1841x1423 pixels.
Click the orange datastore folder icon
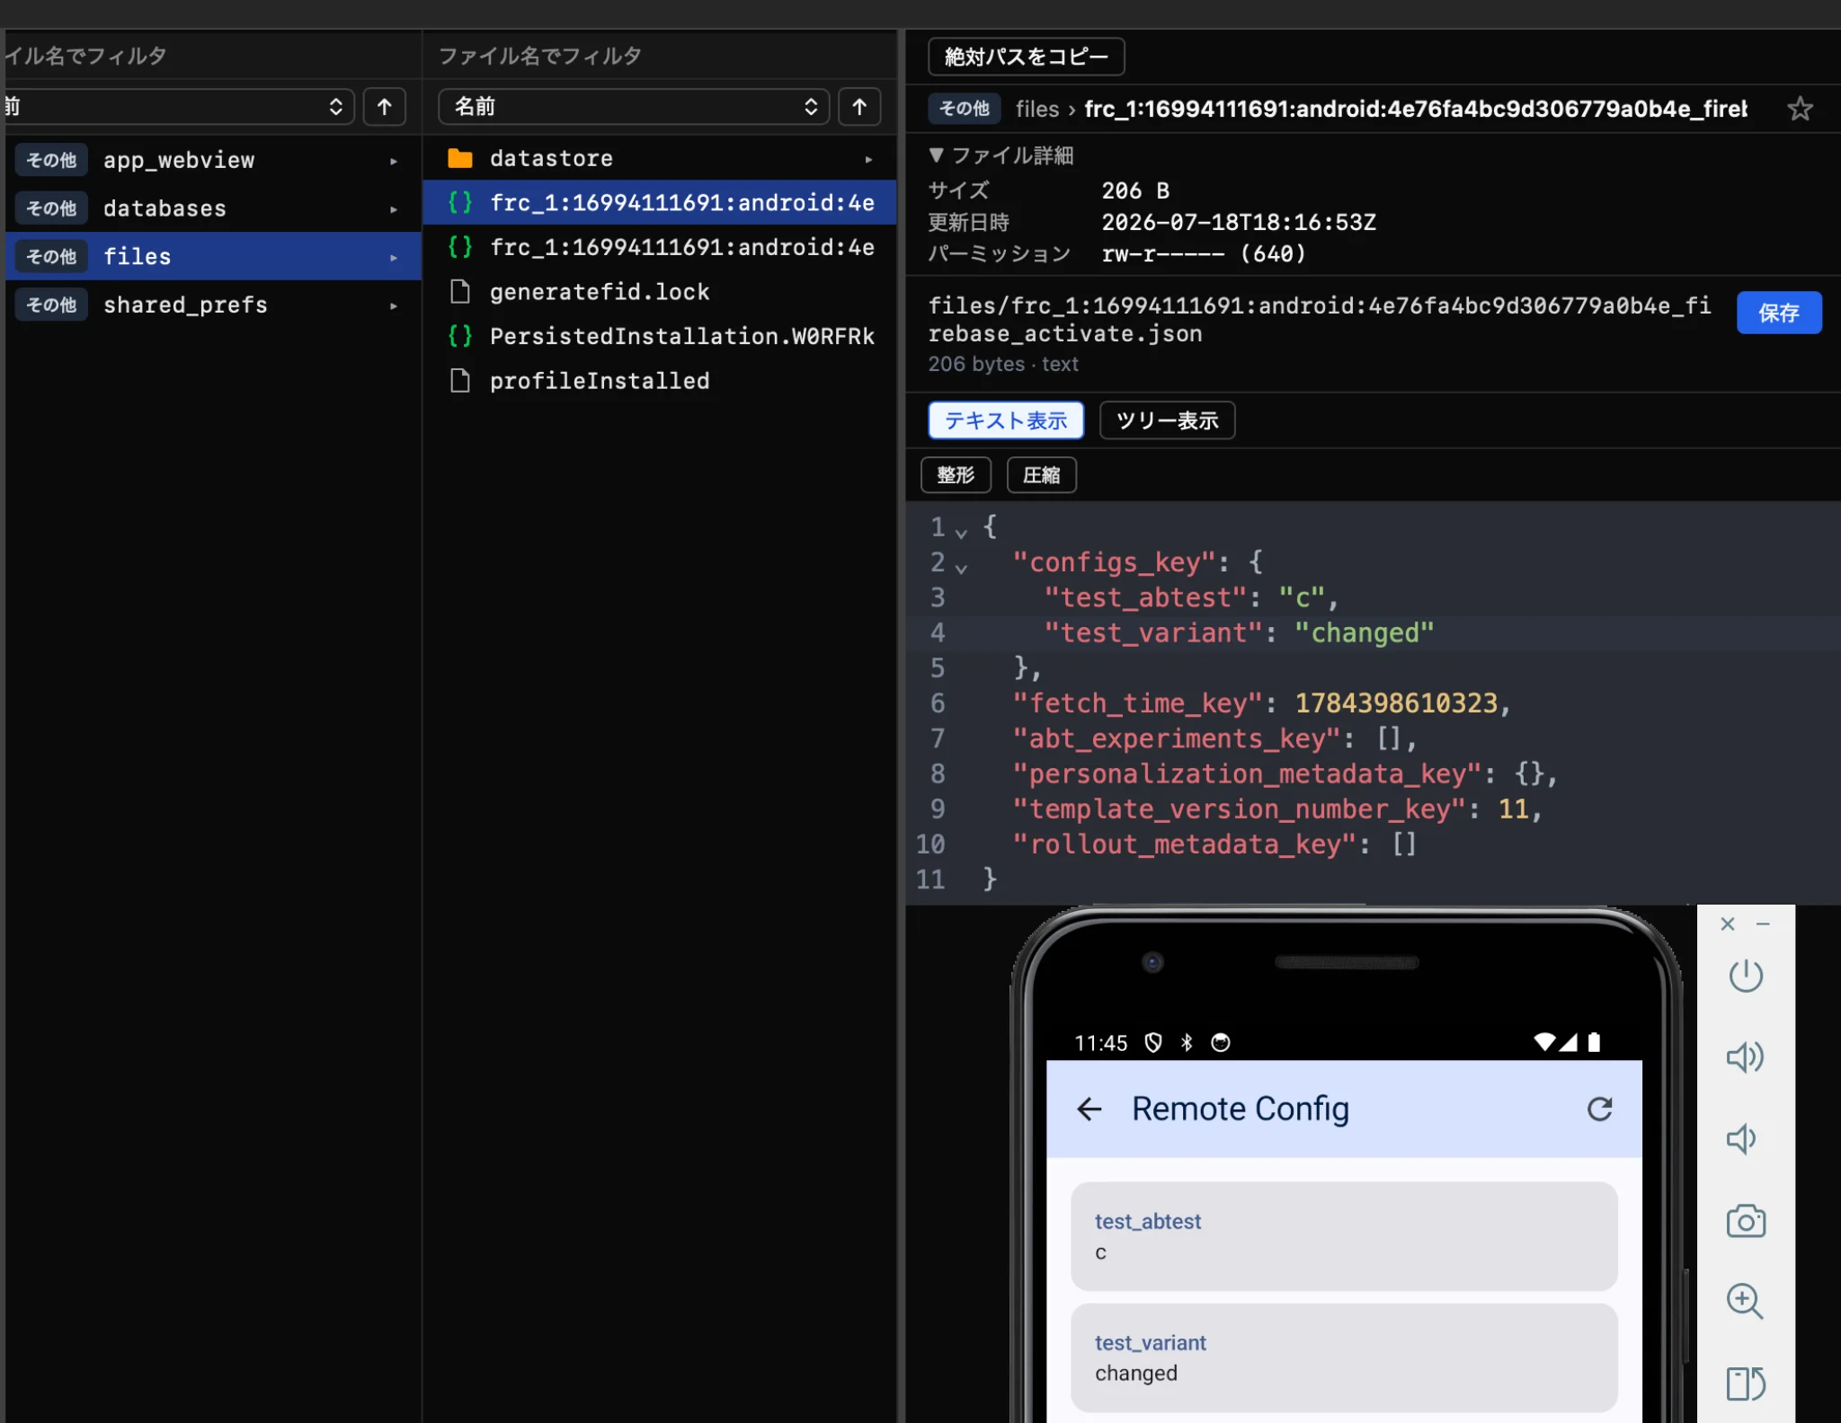pos(459,158)
